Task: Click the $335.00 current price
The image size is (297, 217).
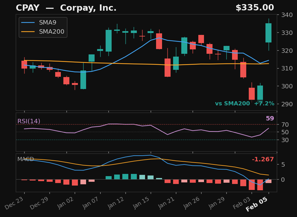Action: 255,8
